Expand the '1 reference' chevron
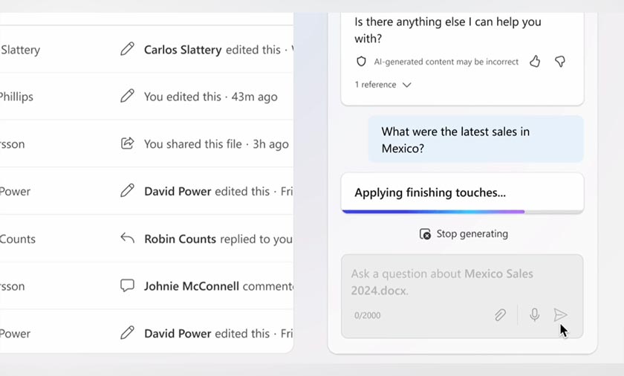Image resolution: width=624 pixels, height=376 pixels. point(407,85)
